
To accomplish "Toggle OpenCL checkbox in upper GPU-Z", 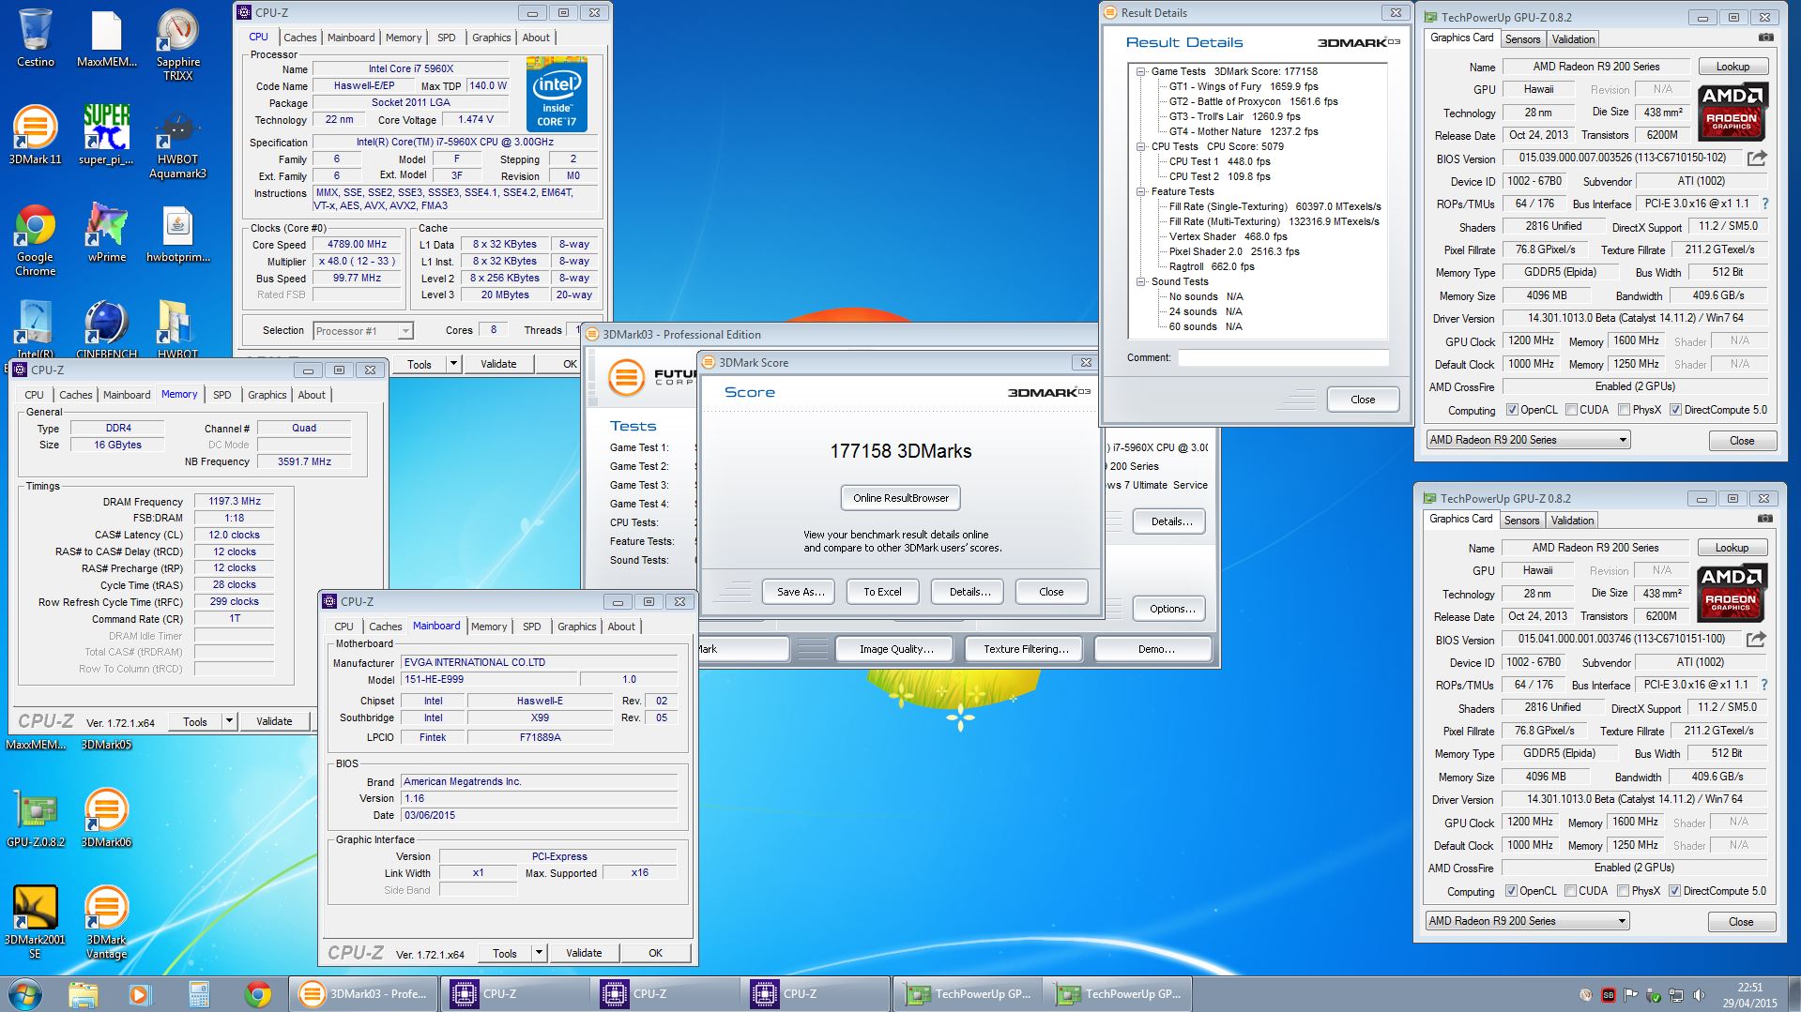I will coord(1512,410).
